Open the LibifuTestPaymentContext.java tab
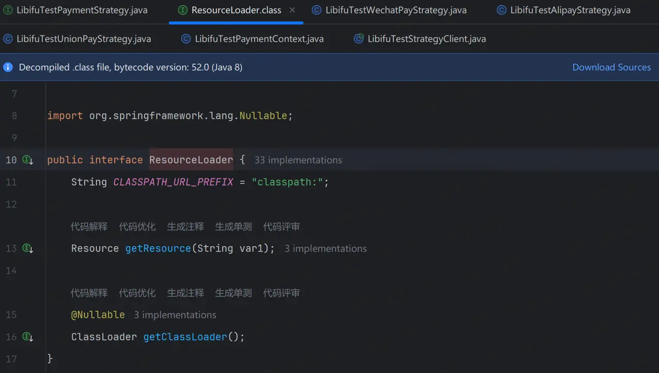The image size is (659, 373). pyautogui.click(x=259, y=39)
